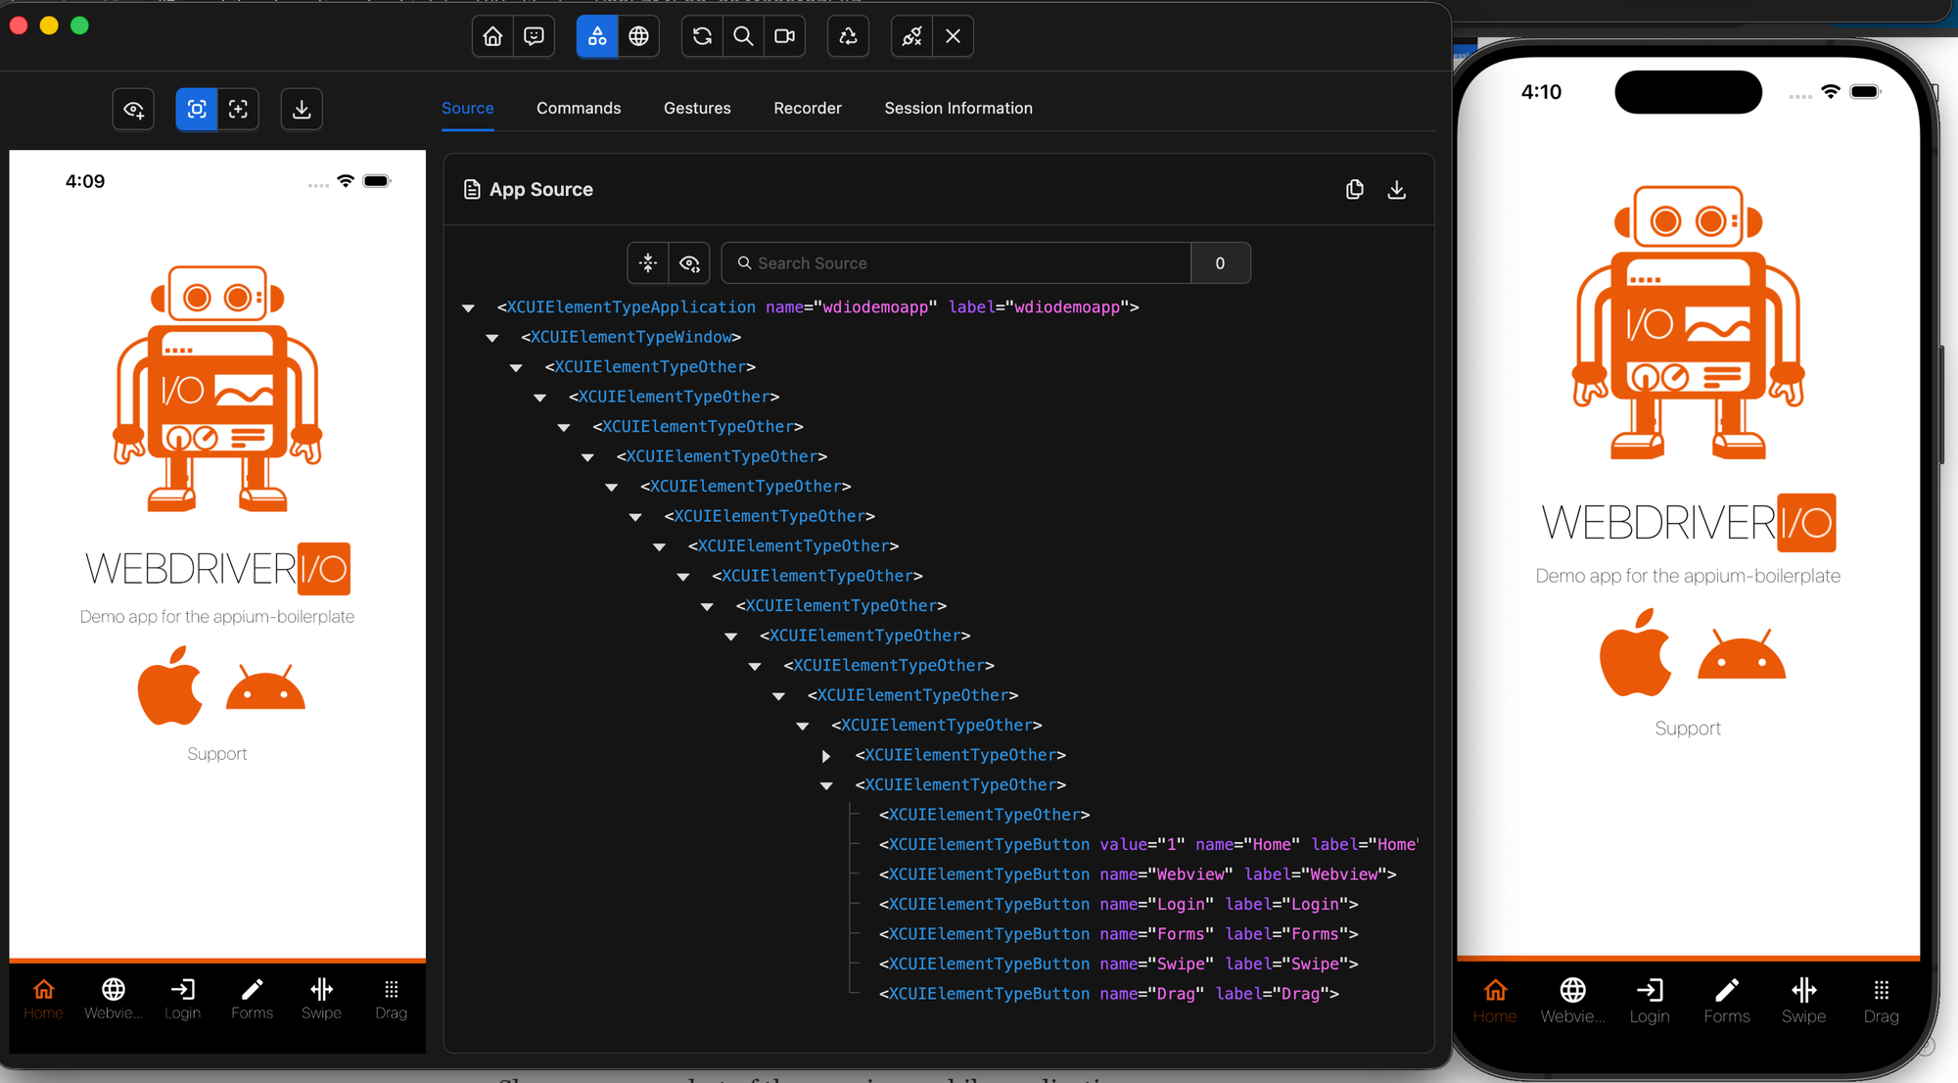Toggle element handles visibility eye icon
The width and height of the screenshot is (1958, 1083).
pyautogui.click(x=134, y=109)
